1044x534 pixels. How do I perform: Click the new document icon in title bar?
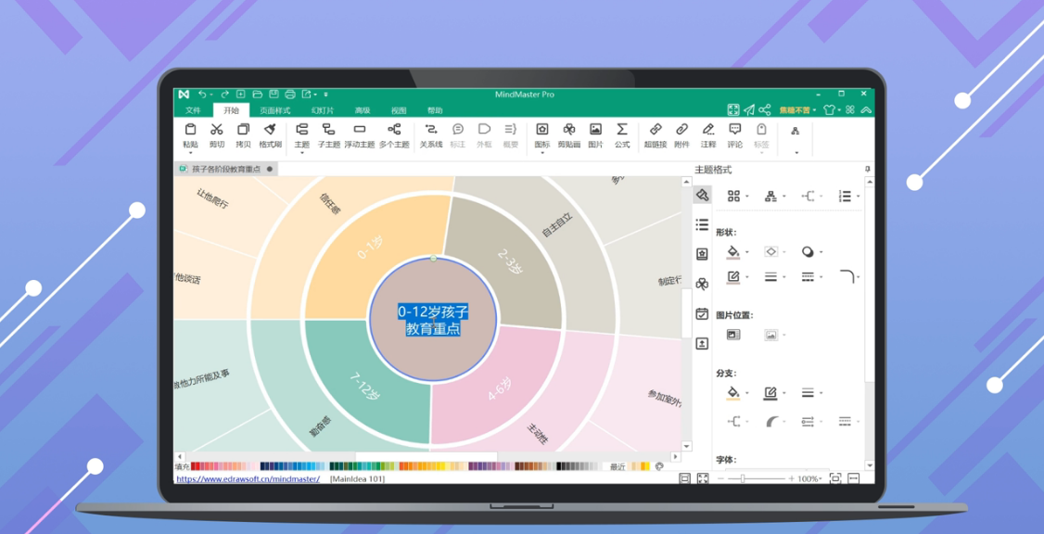[241, 95]
